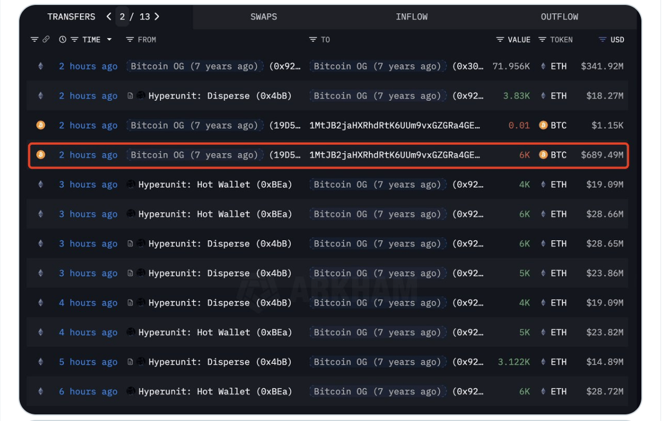Click the link chain icon in header
The height and width of the screenshot is (421, 664).
(x=46, y=40)
